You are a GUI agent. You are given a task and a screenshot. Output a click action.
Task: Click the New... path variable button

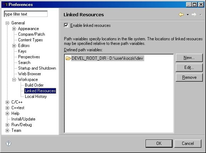coord(189,58)
